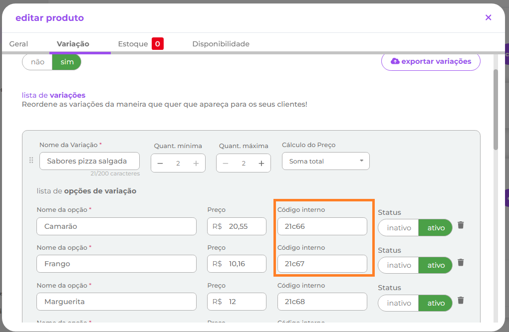Close the editar produto dialog
The width and height of the screenshot is (509, 332).
click(x=488, y=17)
